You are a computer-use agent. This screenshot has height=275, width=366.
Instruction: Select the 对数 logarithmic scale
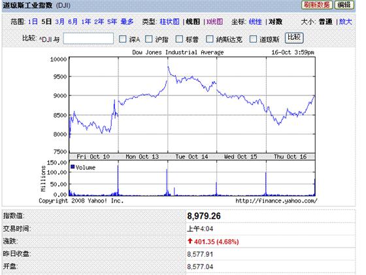275,22
